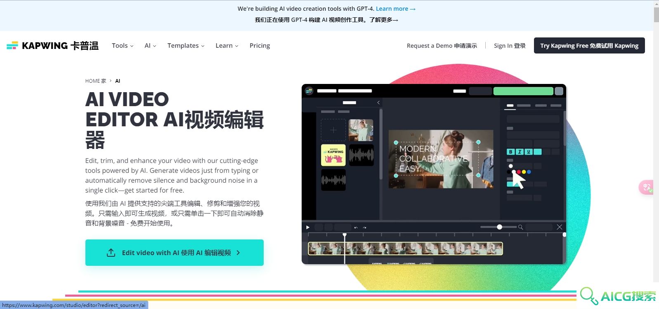The width and height of the screenshot is (659, 309).
Task: Open the Templates dropdown
Action: (x=186, y=46)
